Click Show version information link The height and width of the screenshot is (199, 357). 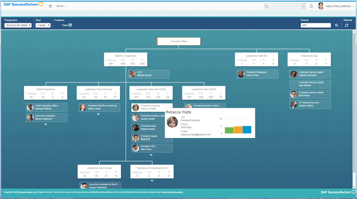[172, 192]
